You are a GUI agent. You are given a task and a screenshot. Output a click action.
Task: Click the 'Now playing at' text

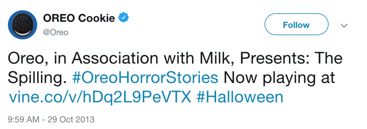point(279,79)
